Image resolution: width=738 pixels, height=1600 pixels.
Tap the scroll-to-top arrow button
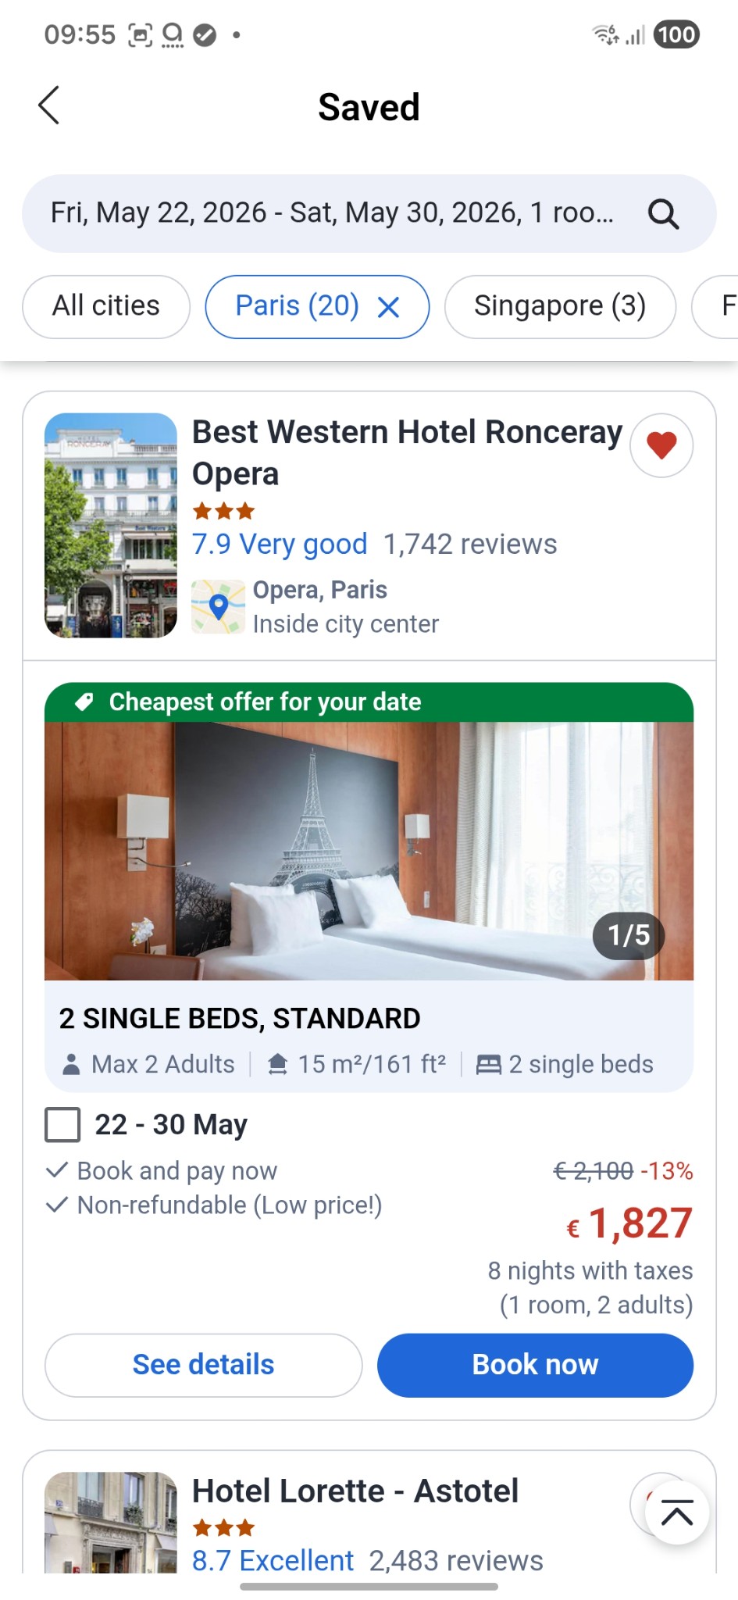pyautogui.click(x=676, y=1513)
